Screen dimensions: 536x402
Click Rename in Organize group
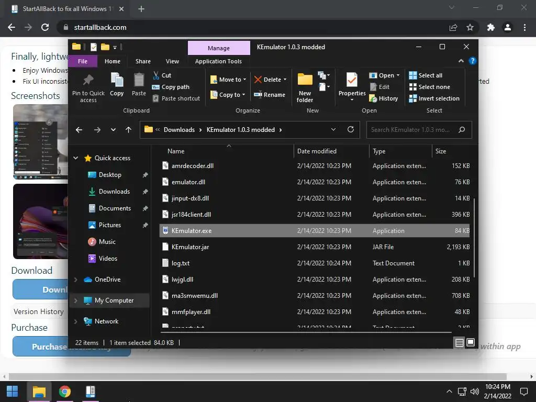click(x=270, y=95)
